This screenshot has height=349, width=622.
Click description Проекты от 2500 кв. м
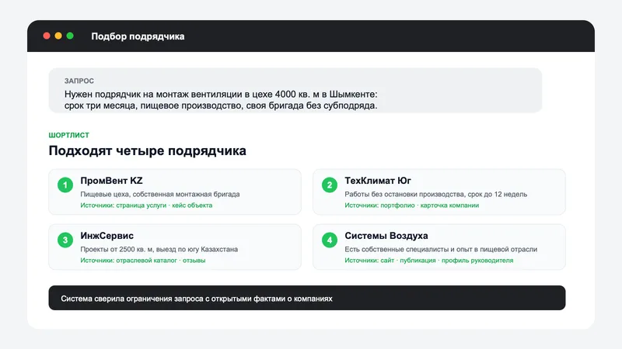coord(159,249)
